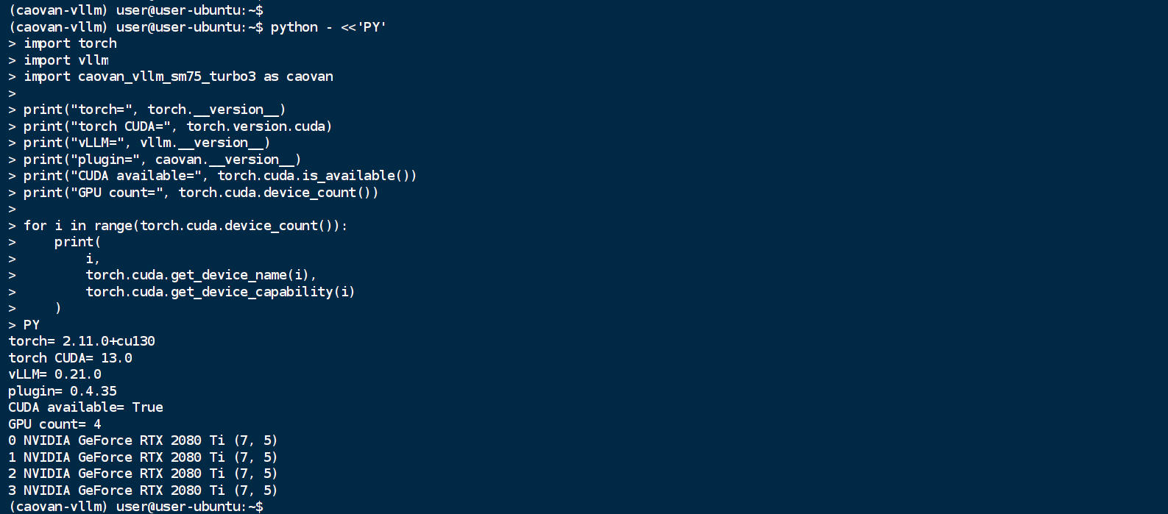Click the 'import vllm' line
The image size is (1168, 514).
coord(66,60)
